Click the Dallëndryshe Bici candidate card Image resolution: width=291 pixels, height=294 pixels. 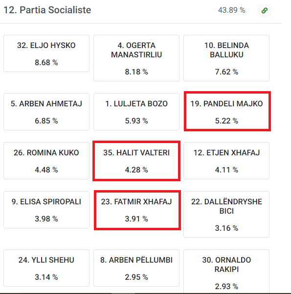tap(226, 214)
